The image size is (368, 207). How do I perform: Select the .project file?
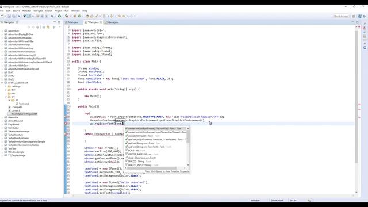(16, 110)
